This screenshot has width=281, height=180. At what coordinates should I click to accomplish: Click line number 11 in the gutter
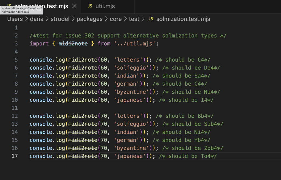(15, 108)
